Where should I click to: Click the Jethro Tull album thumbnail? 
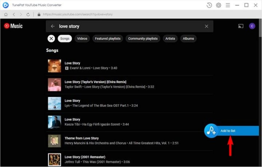[55, 160]
